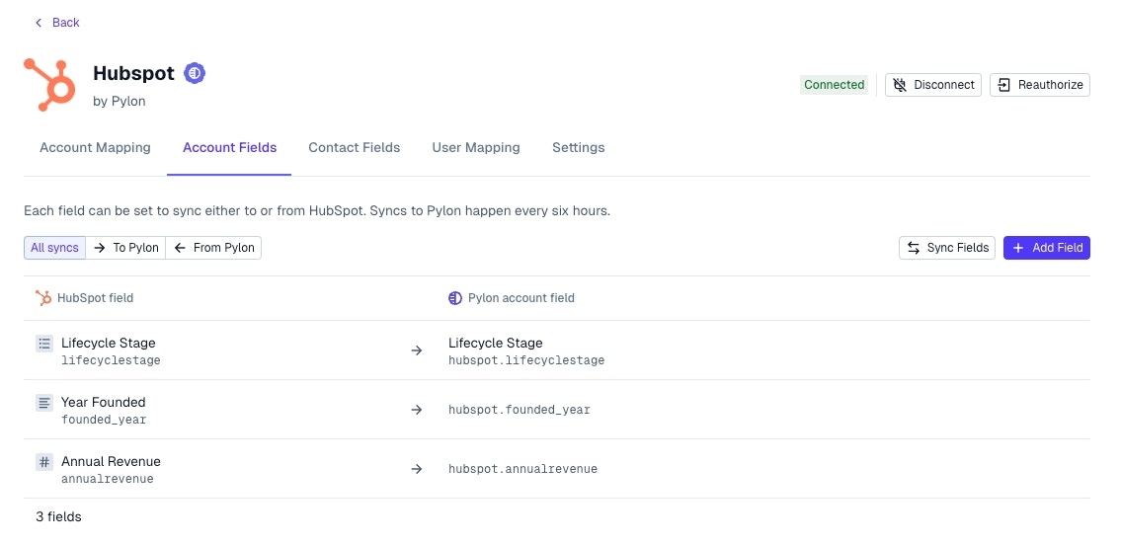Click the HubSpot sprocket logo
Image resolution: width=1121 pixels, height=544 pixels.
[x=50, y=84]
